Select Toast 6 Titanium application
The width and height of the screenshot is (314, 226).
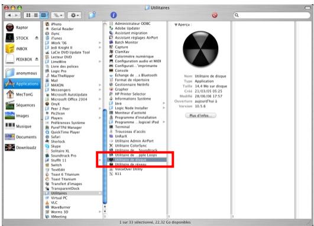pyautogui.click(x=65, y=175)
